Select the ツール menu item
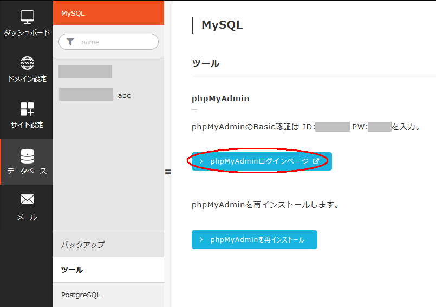Image resolution: width=436 pixels, height=307 pixels. (108, 270)
